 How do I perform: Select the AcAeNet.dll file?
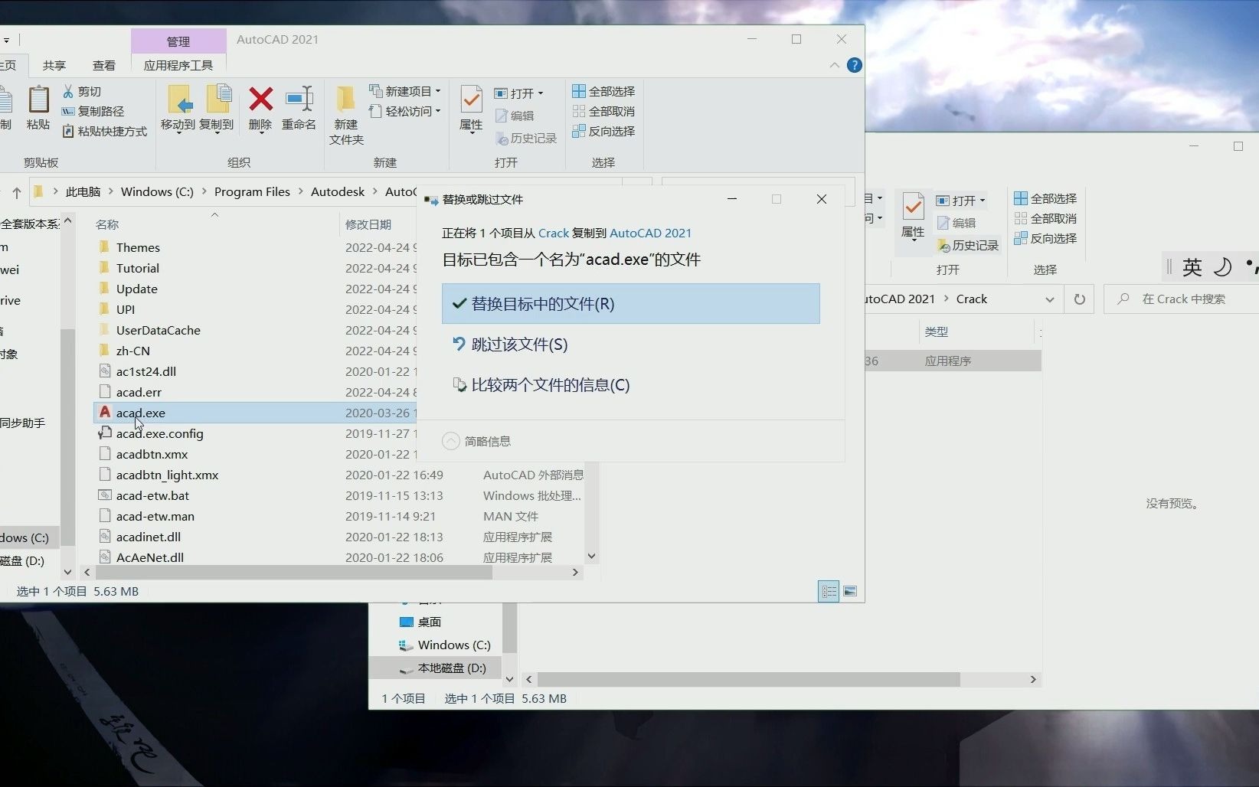click(150, 557)
